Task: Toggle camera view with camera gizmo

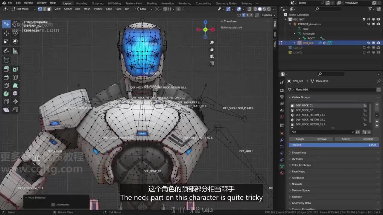Action: [x=212, y=56]
